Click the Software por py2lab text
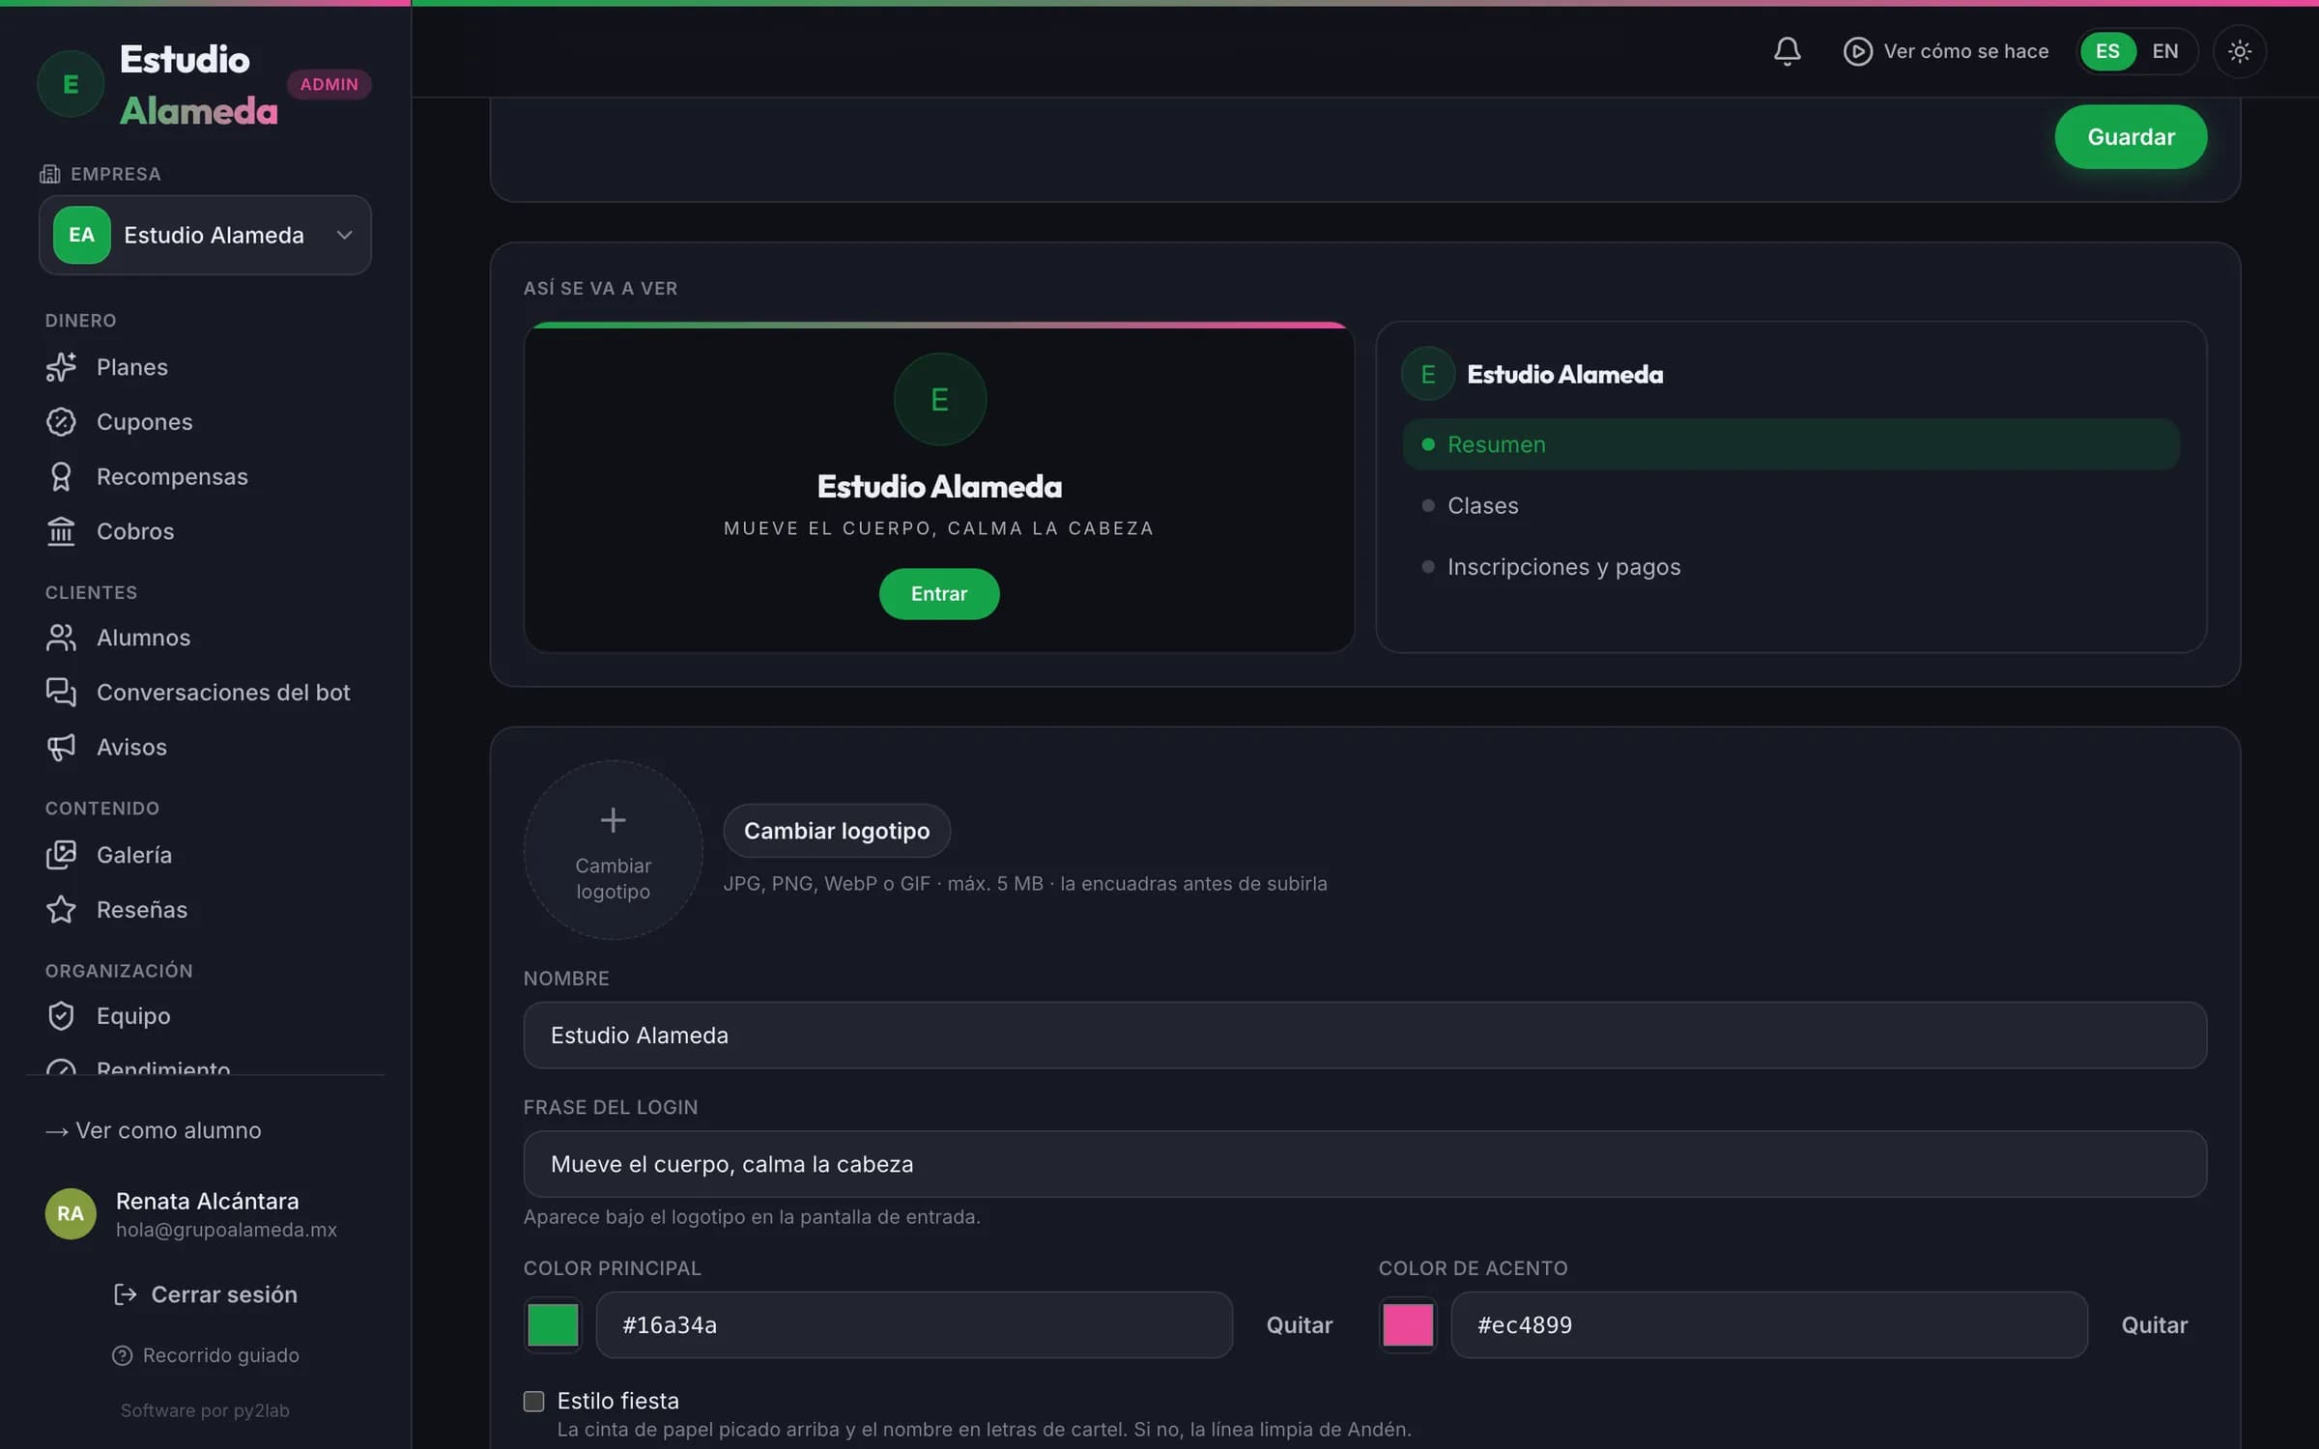This screenshot has height=1449, width=2319. (205, 1410)
